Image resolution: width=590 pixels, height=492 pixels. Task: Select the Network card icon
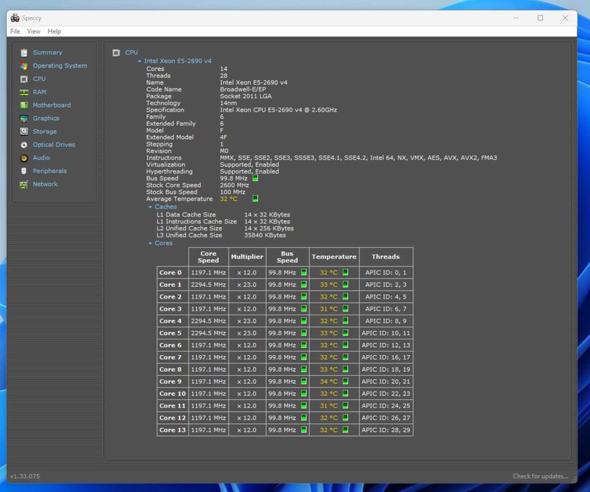(24, 184)
